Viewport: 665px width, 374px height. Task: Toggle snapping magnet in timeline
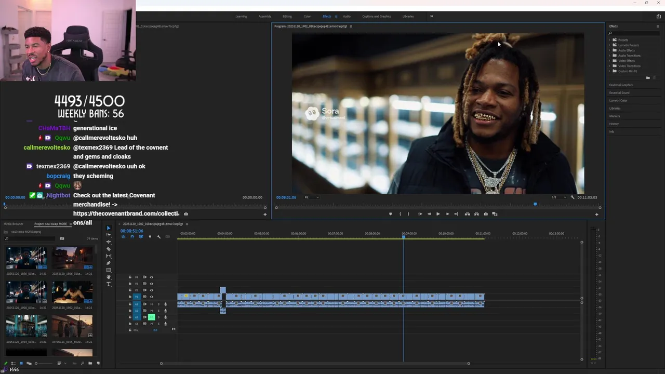(x=132, y=236)
